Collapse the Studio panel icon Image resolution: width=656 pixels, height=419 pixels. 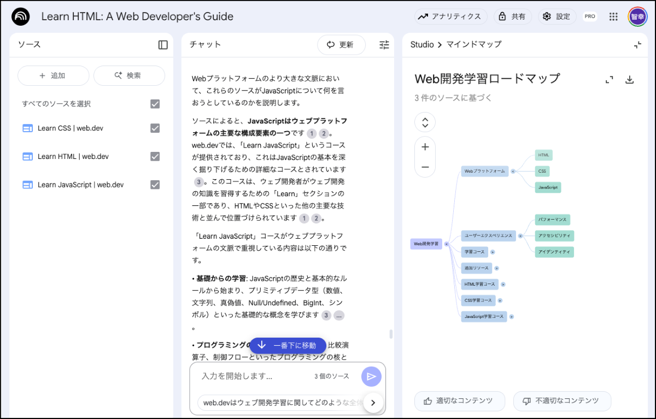click(x=637, y=45)
